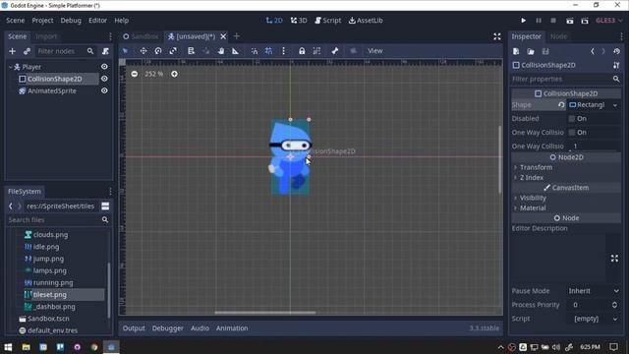Open the viewport View menu

pyautogui.click(x=375, y=51)
